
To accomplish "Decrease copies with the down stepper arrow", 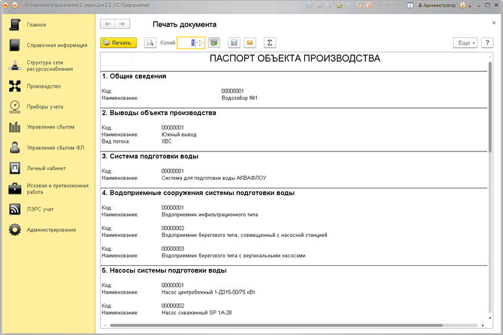I will [x=200, y=45].
